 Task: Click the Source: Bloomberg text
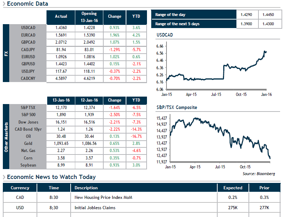(x=259, y=174)
